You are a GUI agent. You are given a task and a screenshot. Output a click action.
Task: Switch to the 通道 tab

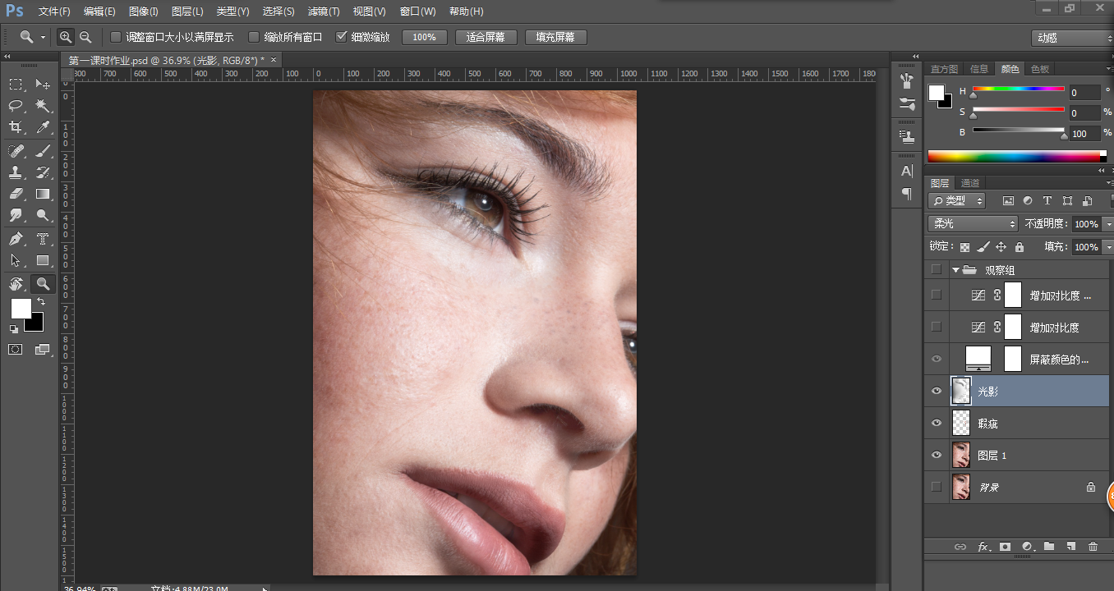[970, 183]
